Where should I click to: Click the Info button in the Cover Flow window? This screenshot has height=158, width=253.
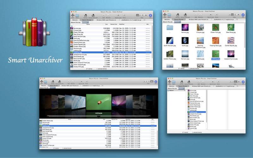pyautogui.click(x=156, y=82)
